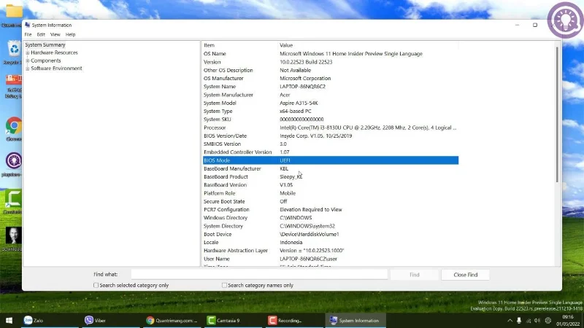This screenshot has width=584, height=328.
Task: Open the purple circular app desktop shortcut
Action: 14,161
